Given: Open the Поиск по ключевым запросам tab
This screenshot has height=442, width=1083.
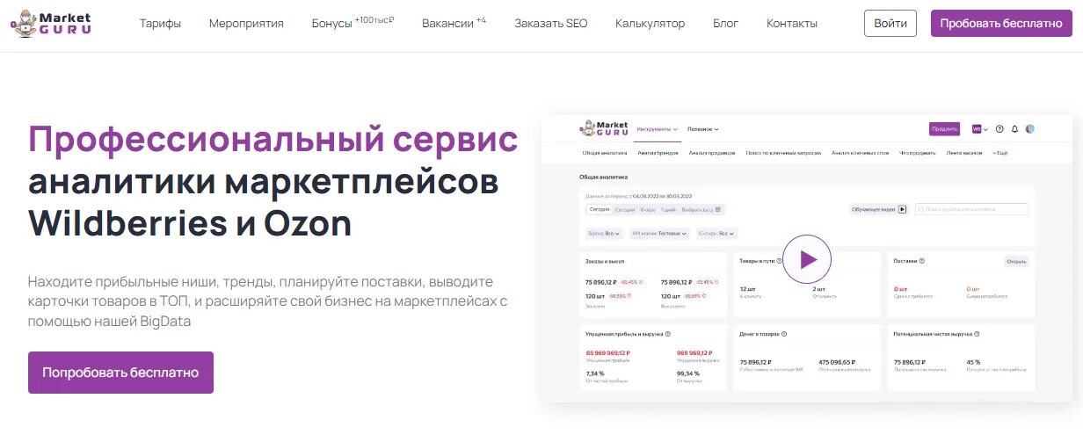Looking at the screenshot, I should click(783, 153).
